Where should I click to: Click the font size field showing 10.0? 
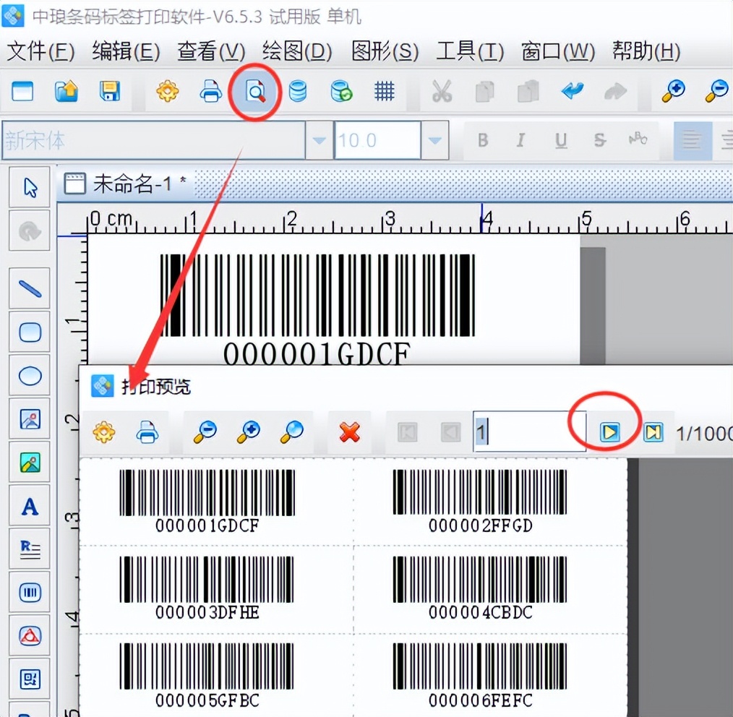click(378, 140)
